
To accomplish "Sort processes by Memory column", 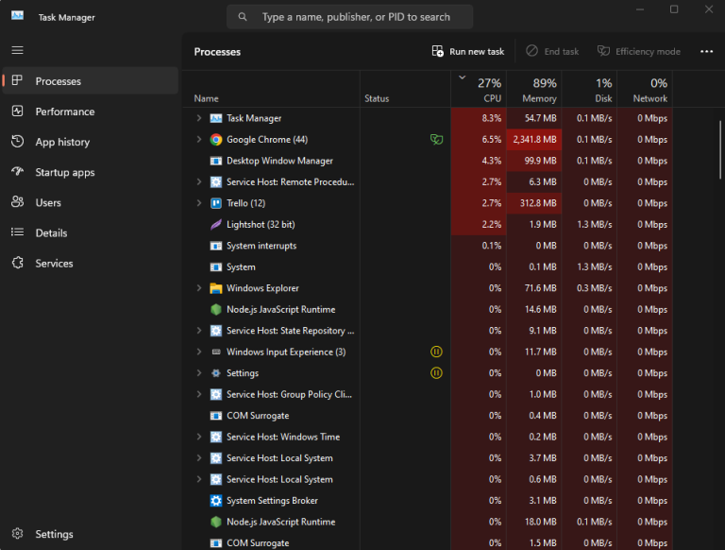I will point(538,91).
